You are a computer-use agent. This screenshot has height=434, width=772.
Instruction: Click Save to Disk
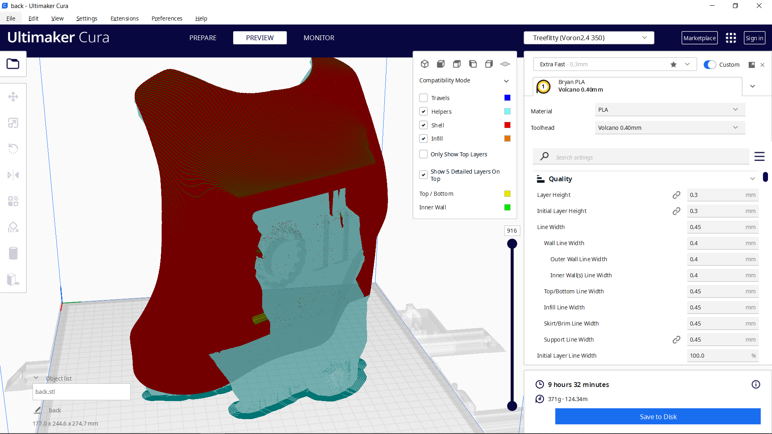[658, 416]
